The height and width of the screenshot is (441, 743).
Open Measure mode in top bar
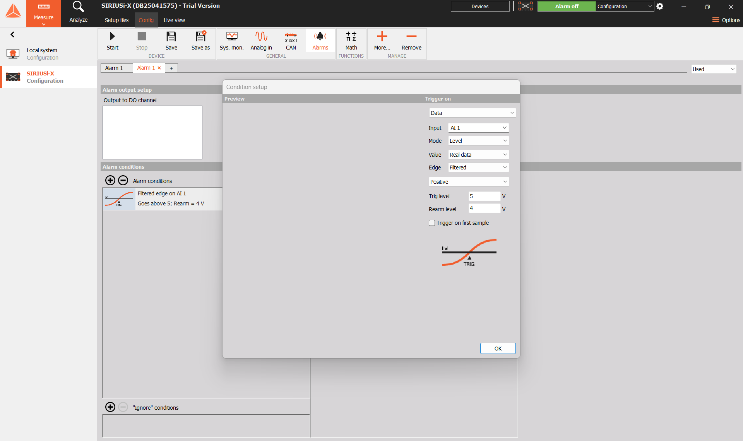coord(44,13)
